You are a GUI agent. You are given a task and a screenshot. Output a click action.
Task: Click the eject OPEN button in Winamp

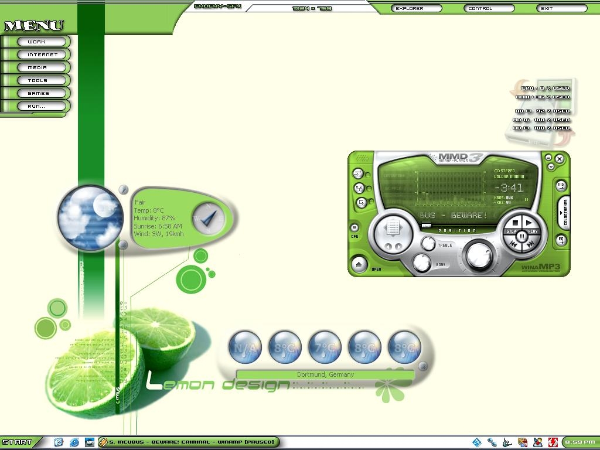359,264
